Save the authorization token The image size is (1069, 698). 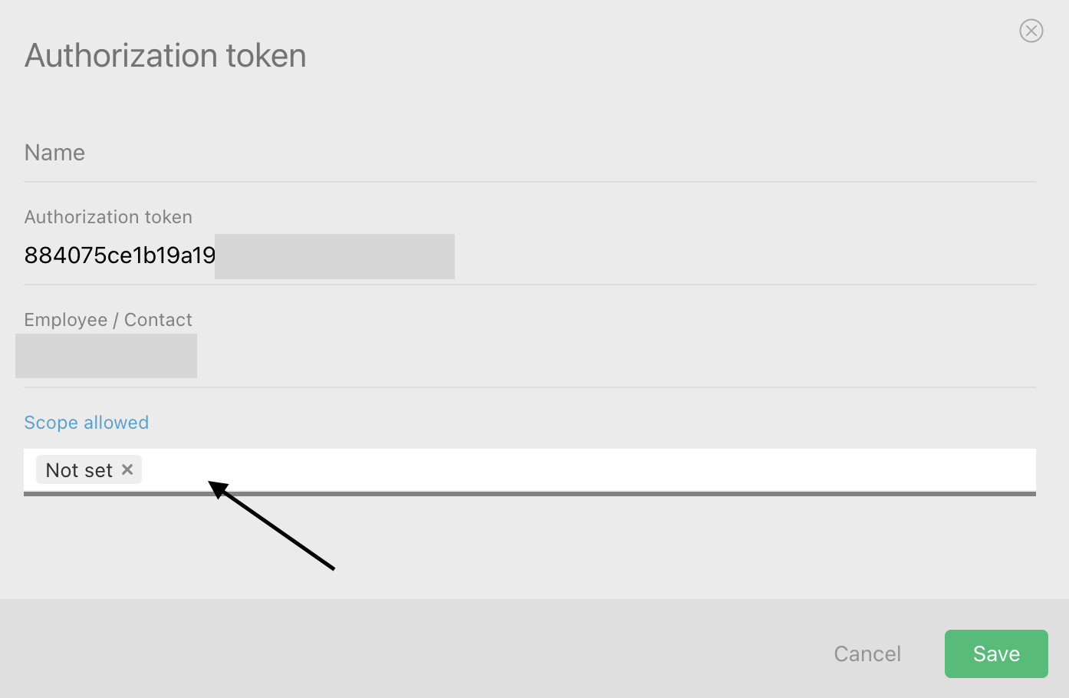click(995, 654)
